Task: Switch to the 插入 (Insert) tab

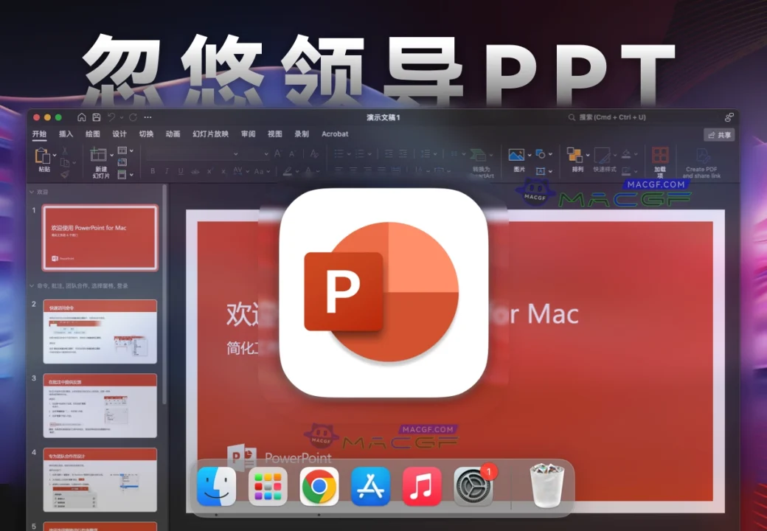Action: click(x=66, y=134)
